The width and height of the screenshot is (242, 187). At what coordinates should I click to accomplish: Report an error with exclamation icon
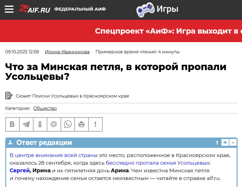95,124
